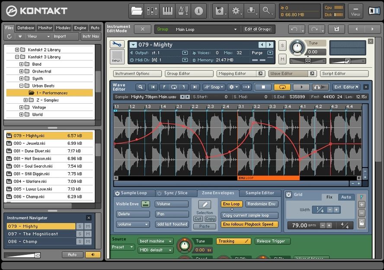The image size is (384, 270).
Task: Expand the Kontakt 2 Library folder
Action: (17, 50)
